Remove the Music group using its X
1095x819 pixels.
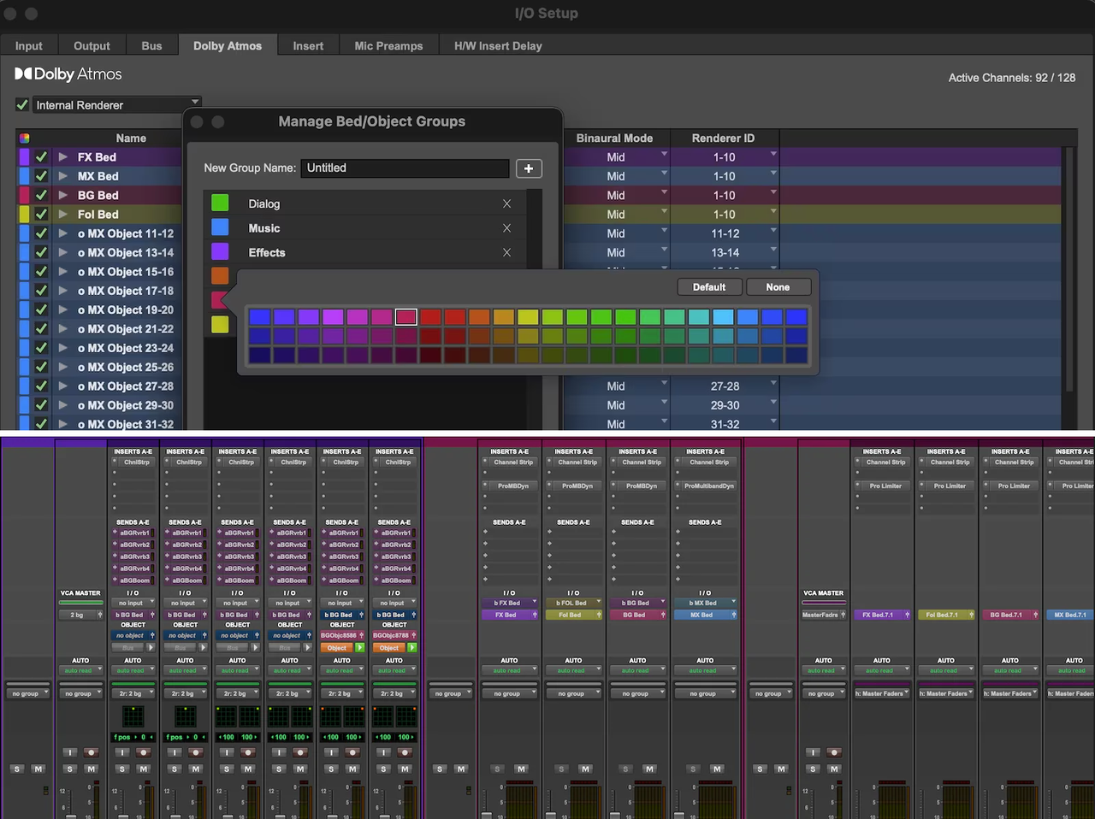click(x=506, y=228)
